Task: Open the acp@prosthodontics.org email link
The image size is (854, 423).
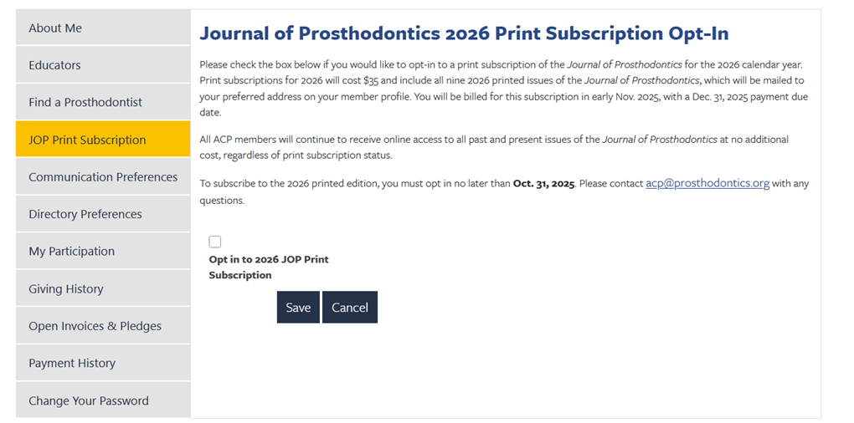Action: click(x=707, y=183)
